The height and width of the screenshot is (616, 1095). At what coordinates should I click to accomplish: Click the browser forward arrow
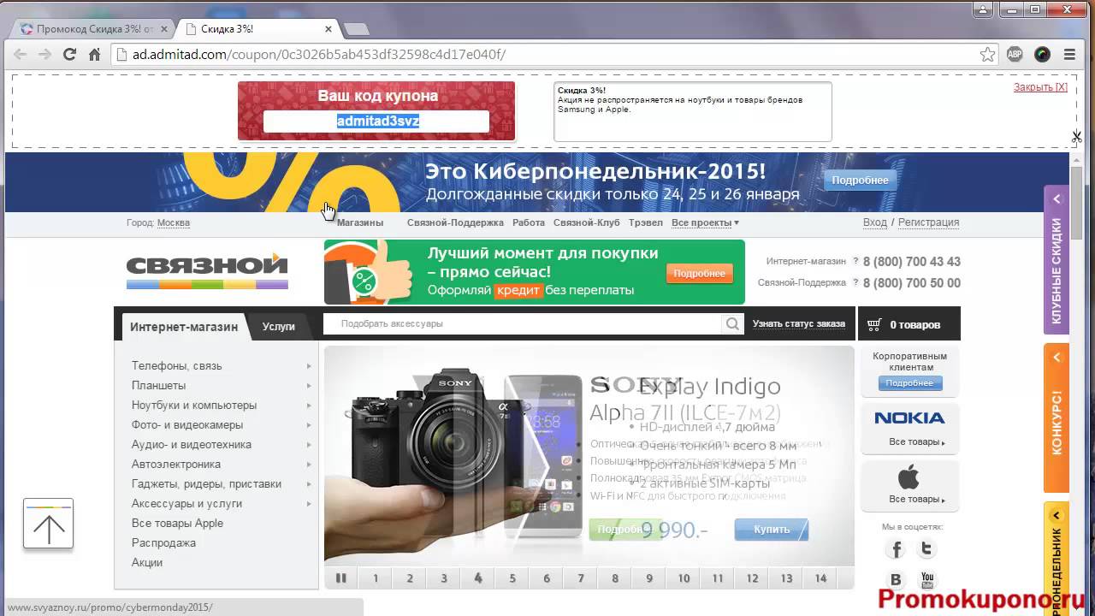tap(45, 55)
